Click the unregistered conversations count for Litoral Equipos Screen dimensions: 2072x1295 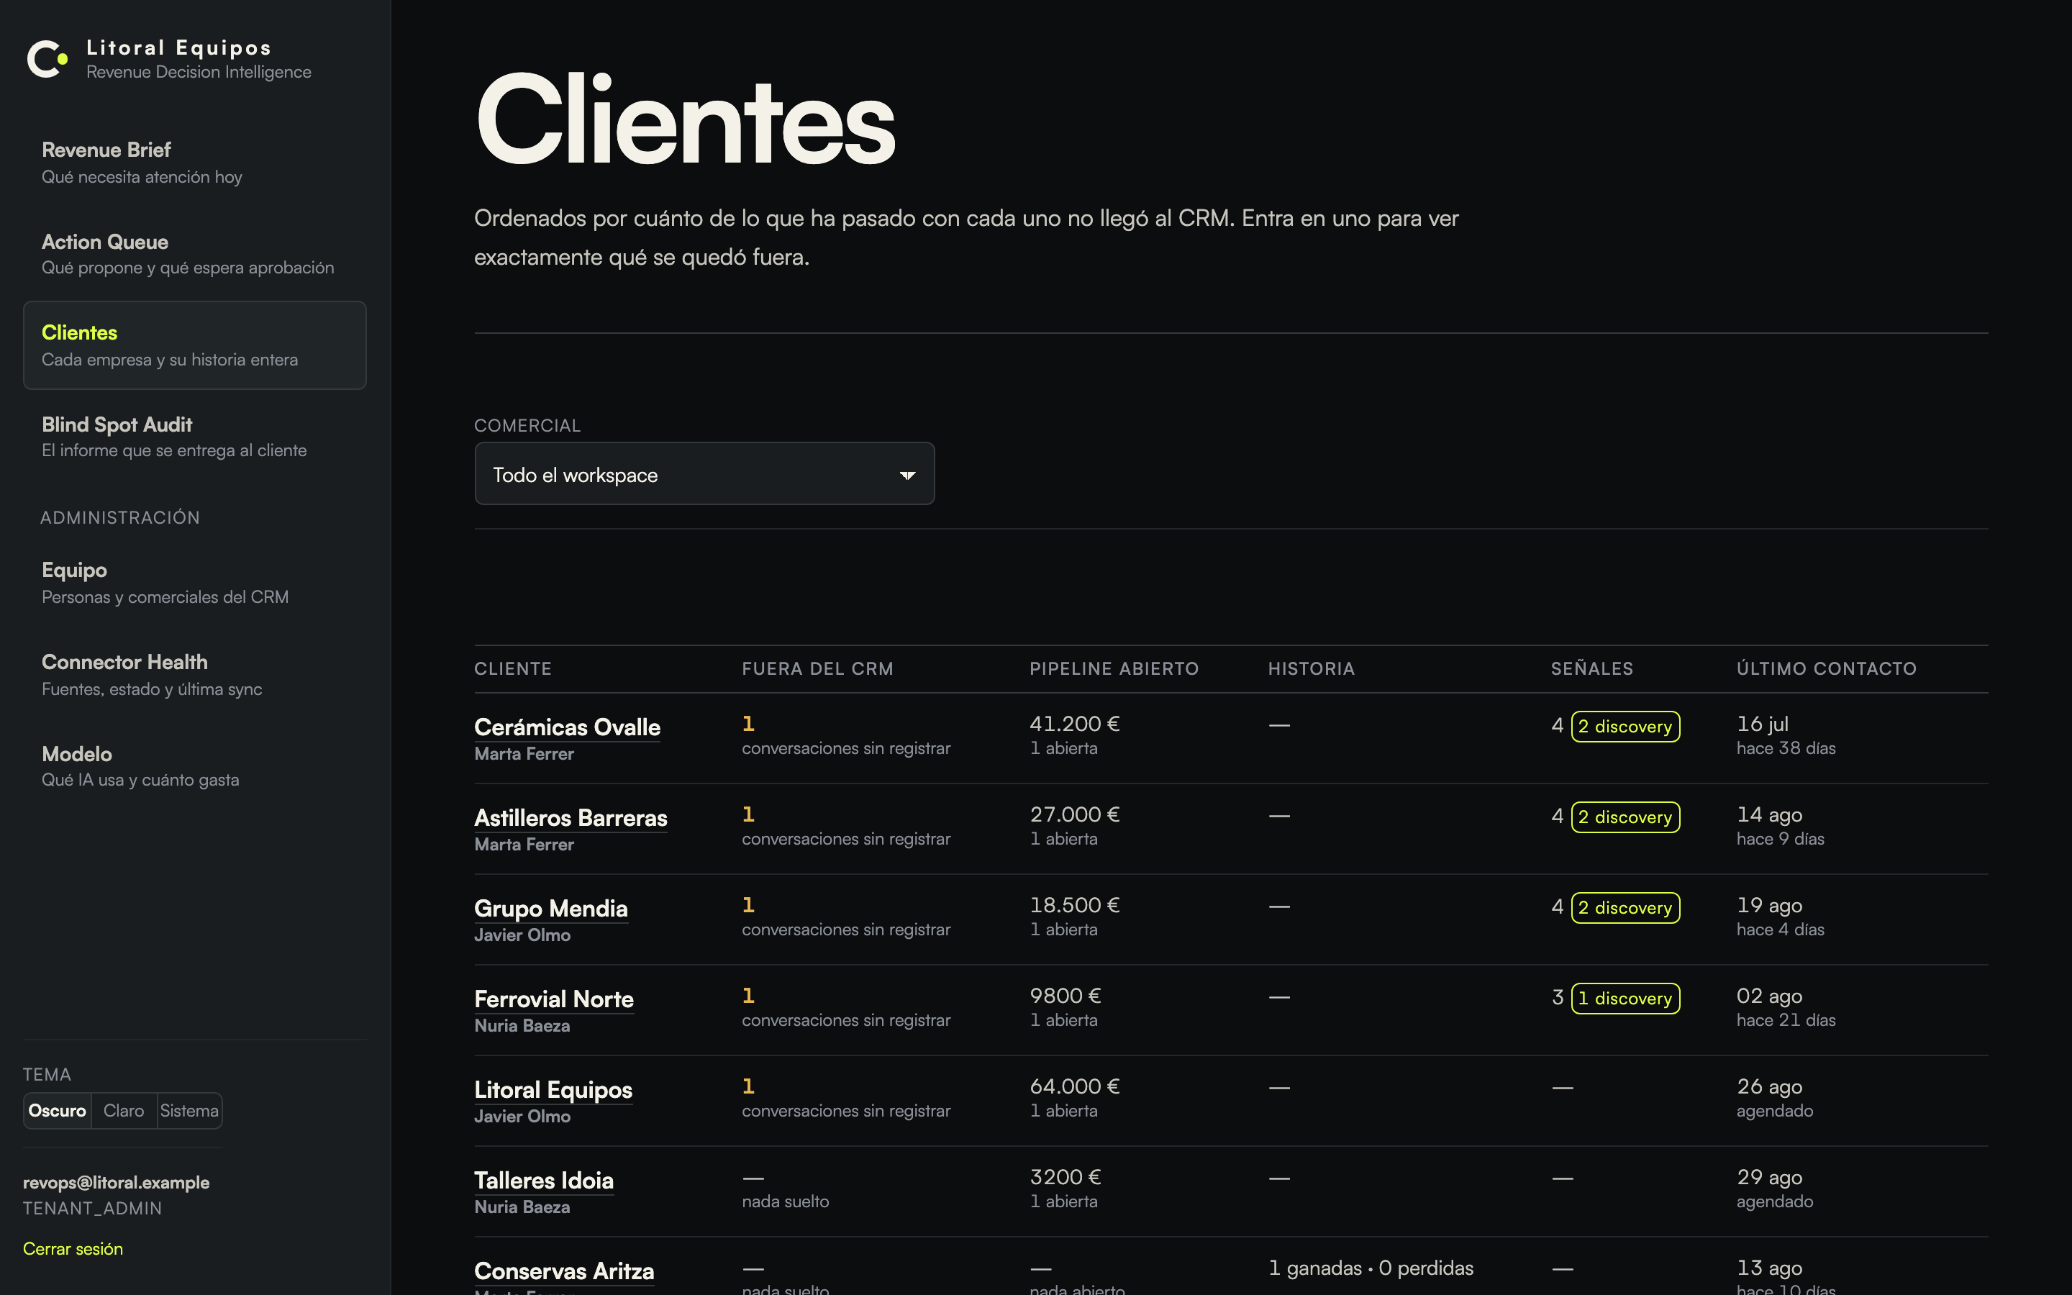pyautogui.click(x=748, y=1088)
